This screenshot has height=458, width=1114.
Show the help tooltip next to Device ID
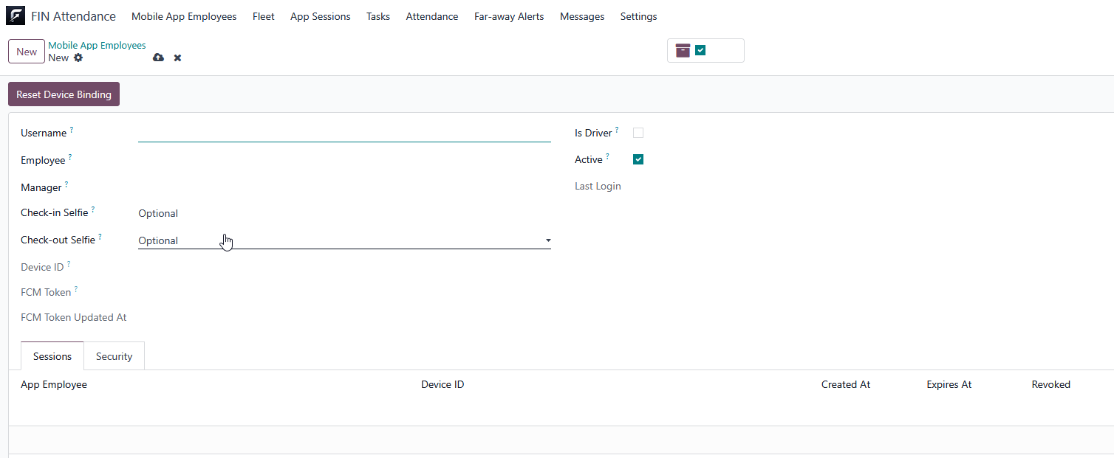[x=69, y=263]
